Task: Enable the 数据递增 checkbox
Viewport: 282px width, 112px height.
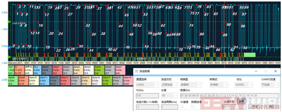Action: click(193, 106)
